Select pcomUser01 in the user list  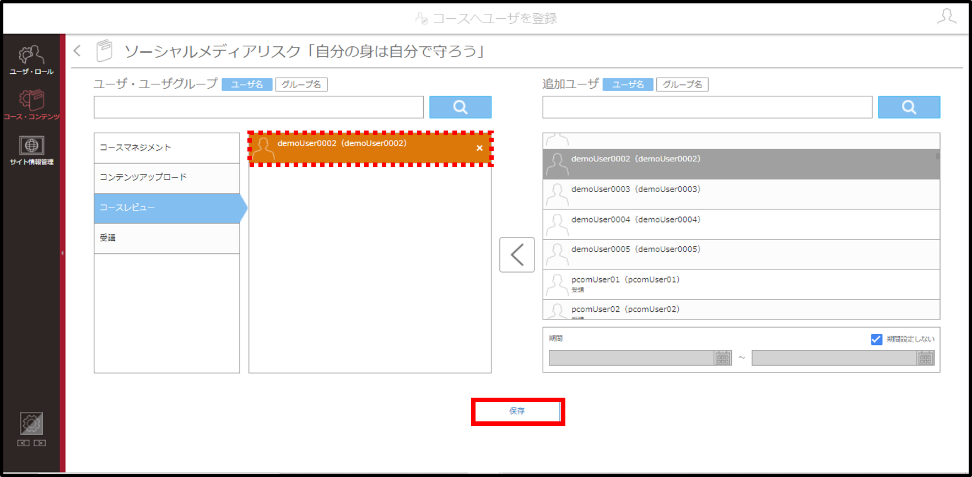point(741,284)
